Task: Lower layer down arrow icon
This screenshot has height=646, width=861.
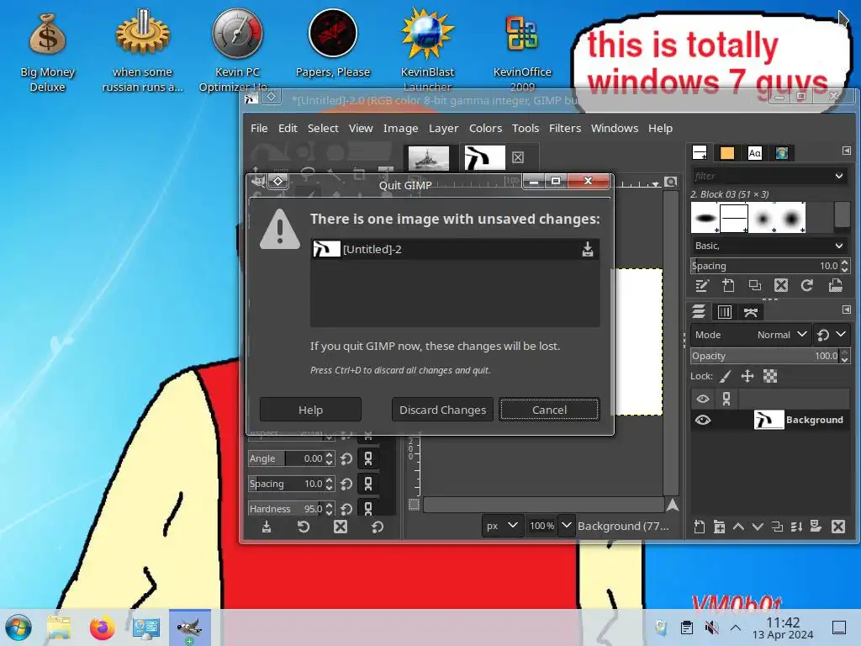Action: click(758, 527)
